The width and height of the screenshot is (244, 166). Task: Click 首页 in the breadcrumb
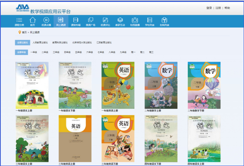coord(24,33)
